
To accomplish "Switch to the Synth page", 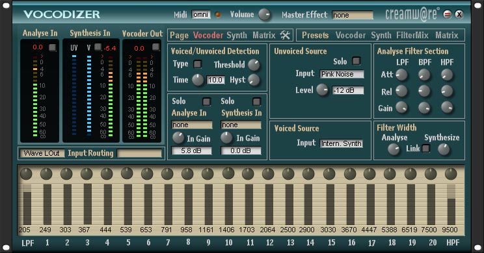I will [237, 36].
